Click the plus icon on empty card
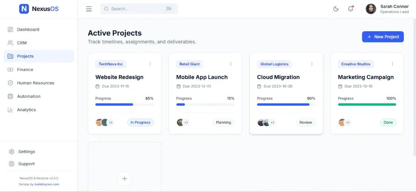 (125, 179)
